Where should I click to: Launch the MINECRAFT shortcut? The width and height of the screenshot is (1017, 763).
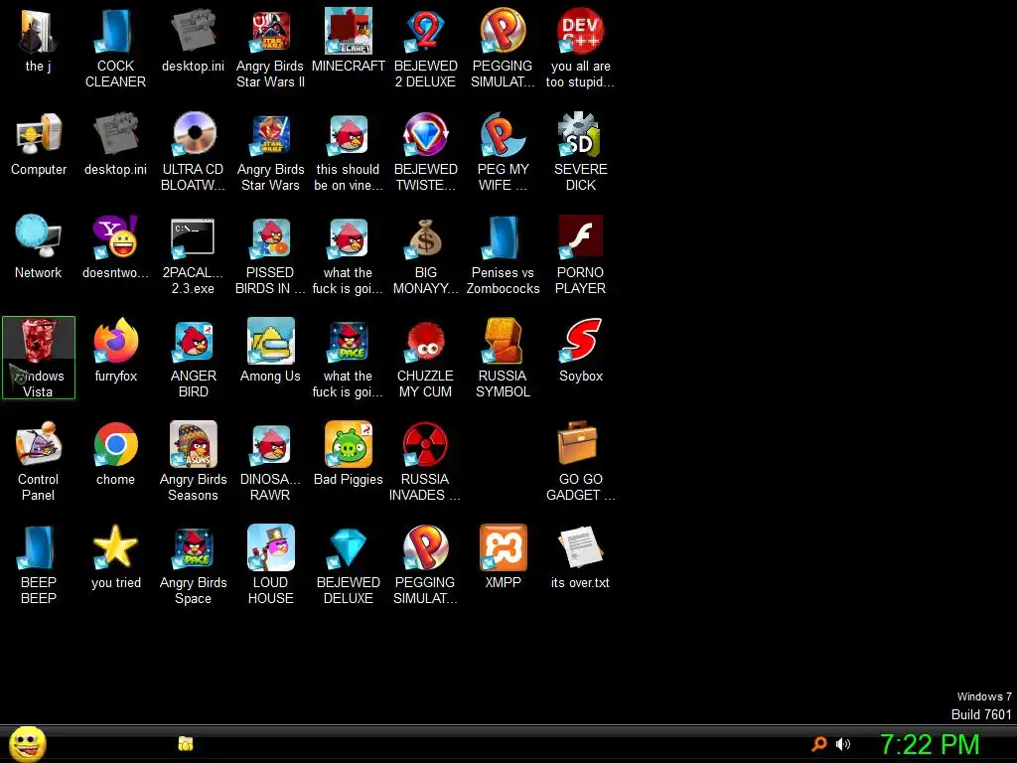coord(349,41)
